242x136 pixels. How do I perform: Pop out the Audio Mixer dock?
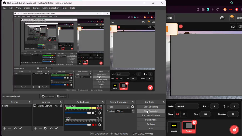point(103,102)
